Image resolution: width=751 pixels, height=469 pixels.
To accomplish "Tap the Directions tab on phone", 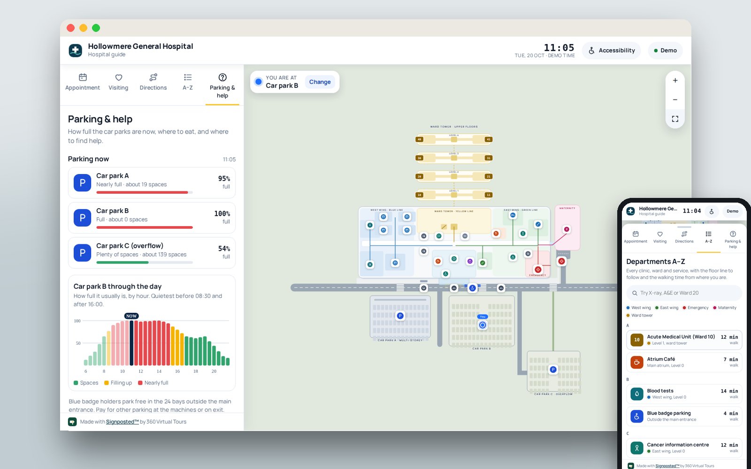I will (x=684, y=237).
